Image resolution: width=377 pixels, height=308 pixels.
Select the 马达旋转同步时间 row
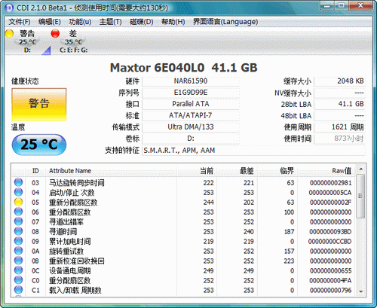click(x=183, y=183)
